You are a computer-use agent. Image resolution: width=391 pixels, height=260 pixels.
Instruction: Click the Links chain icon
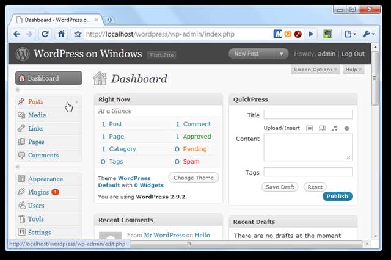(21, 128)
